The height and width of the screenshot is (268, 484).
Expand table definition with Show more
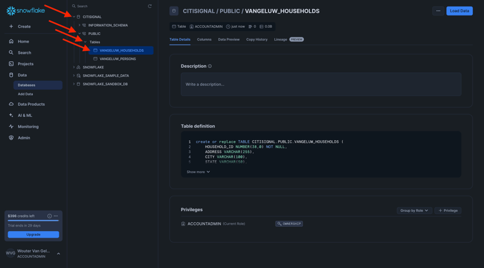pos(198,172)
